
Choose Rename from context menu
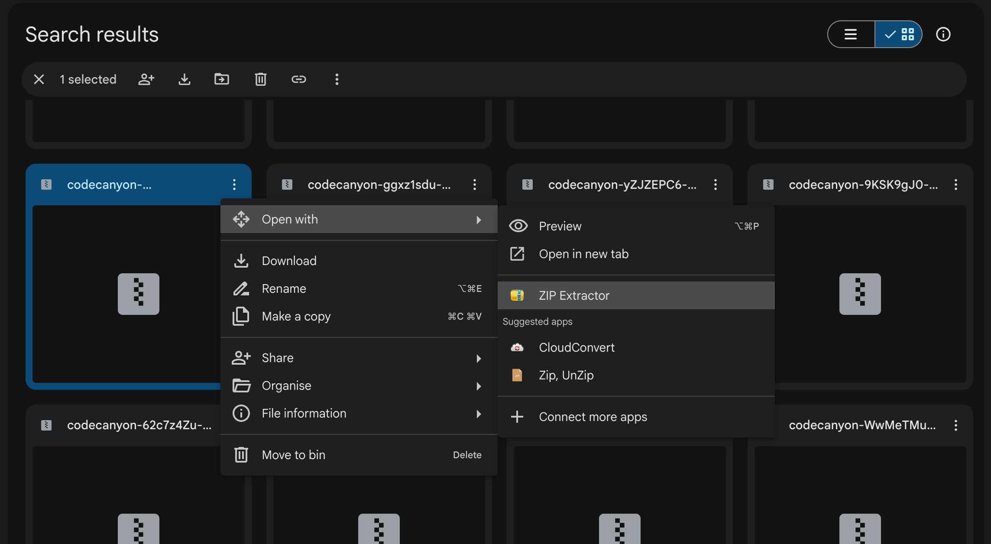[x=359, y=288]
